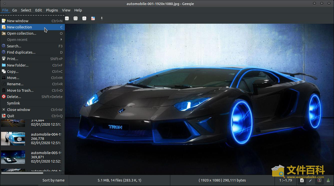Choose Close window menu entry
This screenshot has height=186, width=334.
[x=32, y=110]
